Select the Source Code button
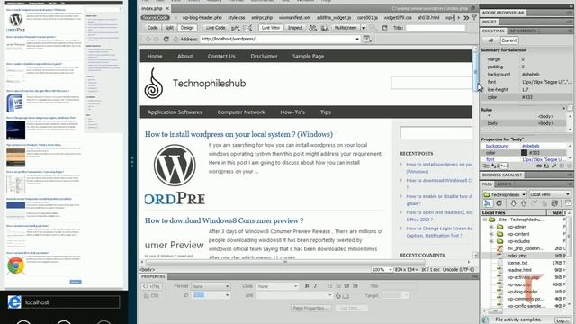Viewport: 576px width, 324px height. [x=156, y=18]
